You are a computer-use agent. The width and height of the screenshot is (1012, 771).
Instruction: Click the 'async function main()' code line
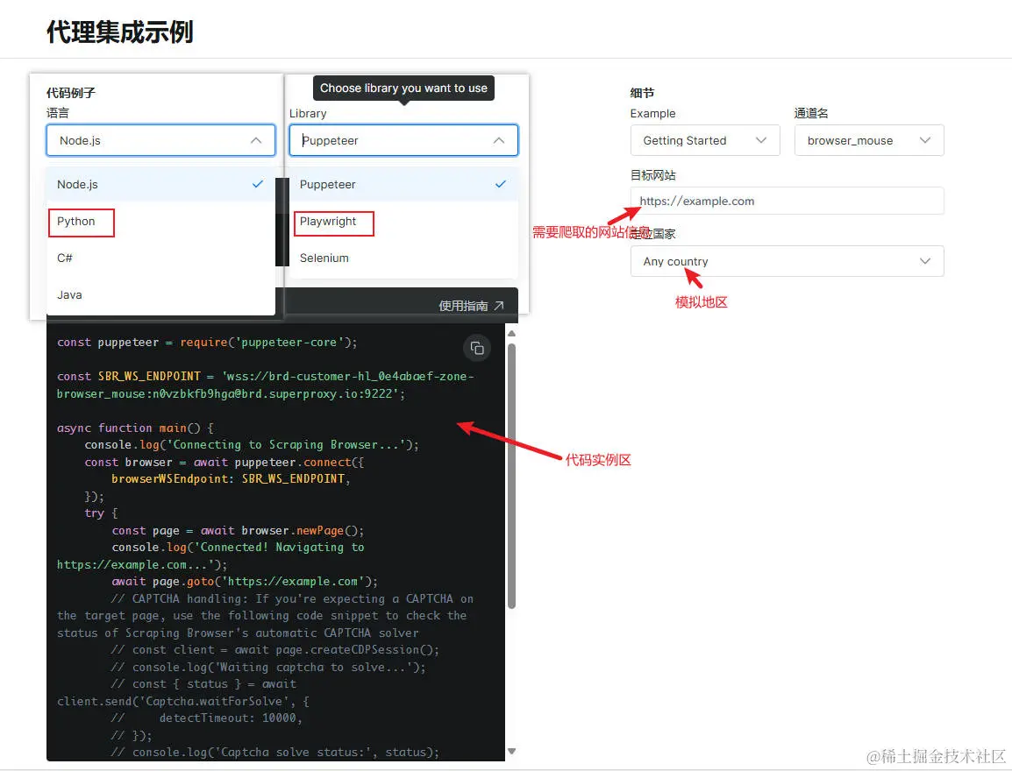(135, 428)
